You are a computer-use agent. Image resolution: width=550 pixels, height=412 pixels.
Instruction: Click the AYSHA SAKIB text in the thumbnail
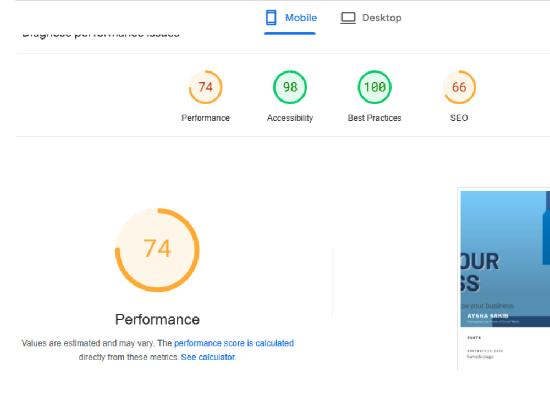point(487,316)
